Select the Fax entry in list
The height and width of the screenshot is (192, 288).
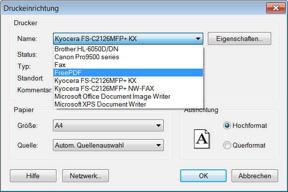[x=128, y=65]
